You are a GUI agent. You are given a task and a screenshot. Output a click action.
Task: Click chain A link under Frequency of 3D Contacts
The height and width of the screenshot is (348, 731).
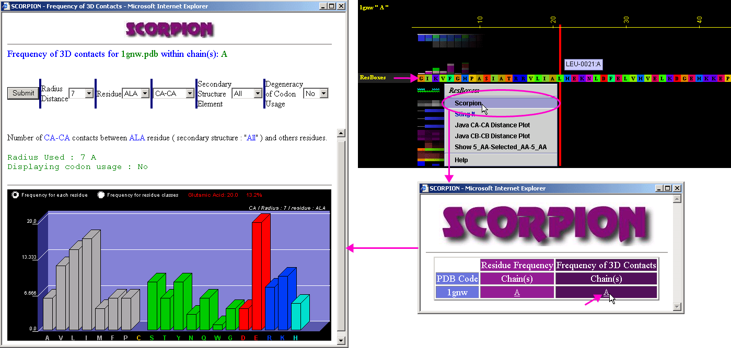(606, 293)
